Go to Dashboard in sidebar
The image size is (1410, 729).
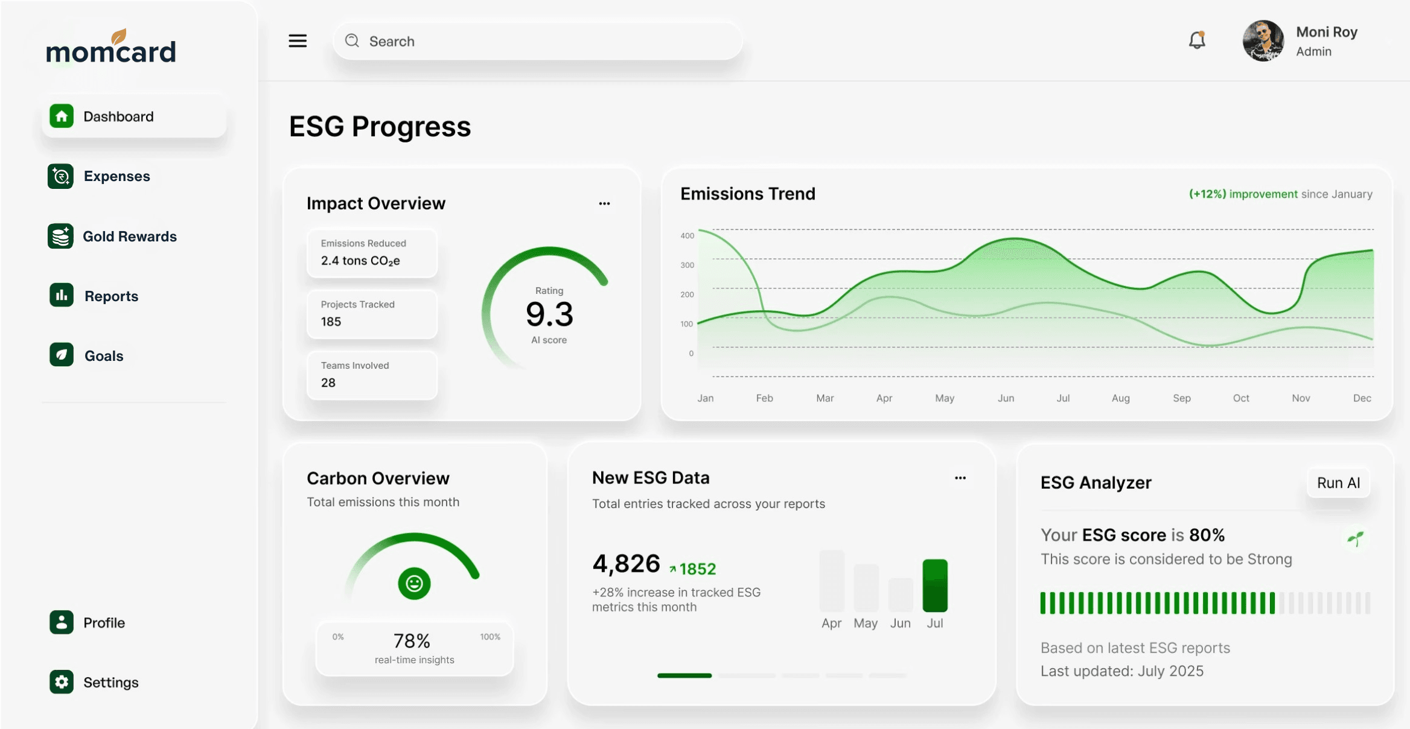[134, 116]
